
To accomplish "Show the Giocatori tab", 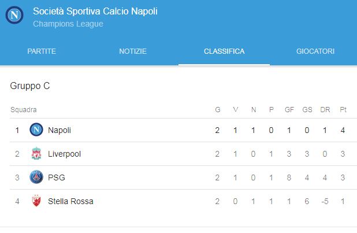I will coord(315,51).
